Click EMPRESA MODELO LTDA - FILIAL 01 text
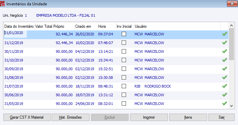The width and height of the screenshot is (238, 125). coord(66,15)
